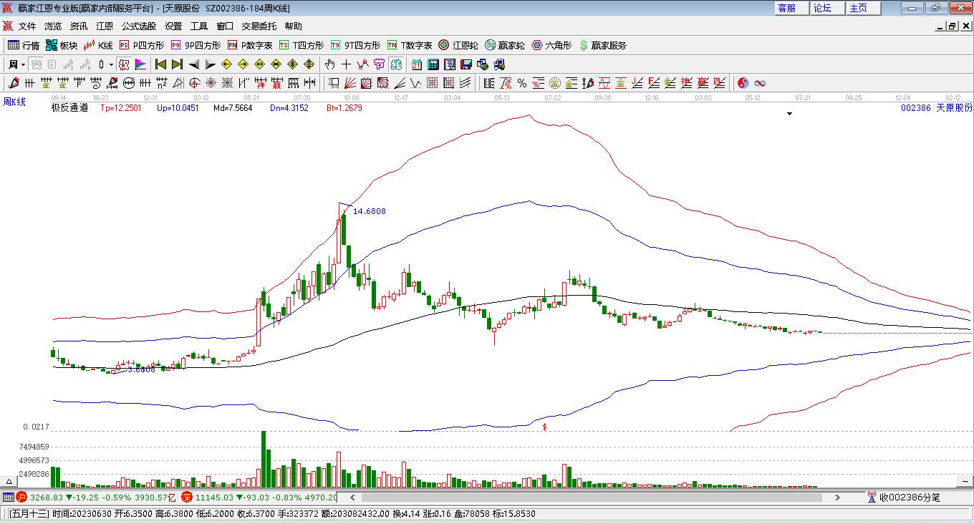Click the red 沪 Shanghai index badge
This screenshot has width=974, height=524.
click(x=21, y=497)
